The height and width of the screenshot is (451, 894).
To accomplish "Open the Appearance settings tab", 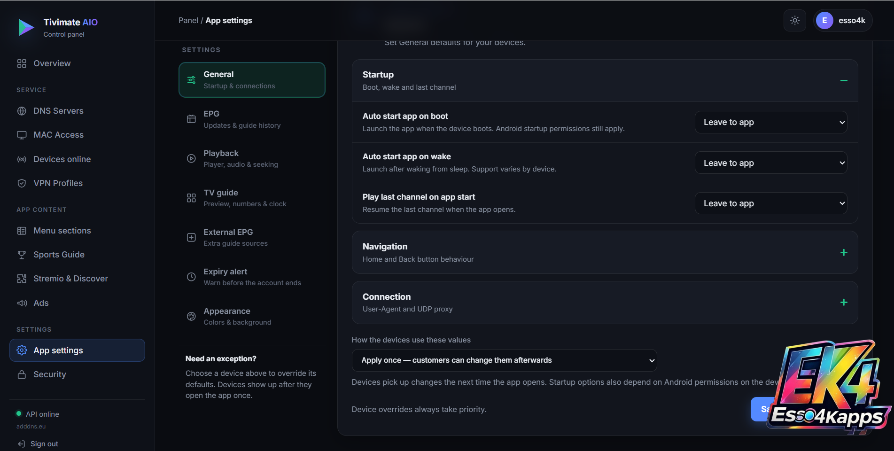I will [252, 316].
